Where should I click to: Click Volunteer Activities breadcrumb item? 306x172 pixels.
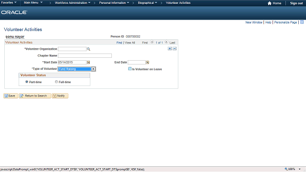pos(178,3)
